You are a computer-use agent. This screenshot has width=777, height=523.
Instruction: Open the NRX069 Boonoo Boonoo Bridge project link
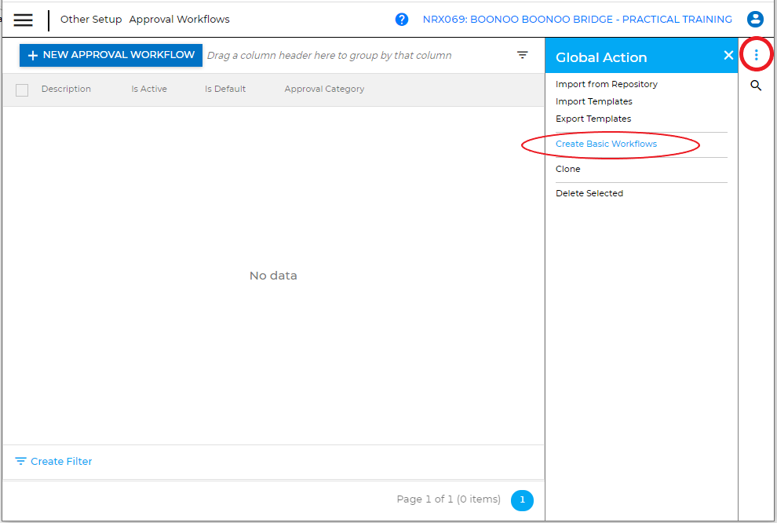coord(577,20)
